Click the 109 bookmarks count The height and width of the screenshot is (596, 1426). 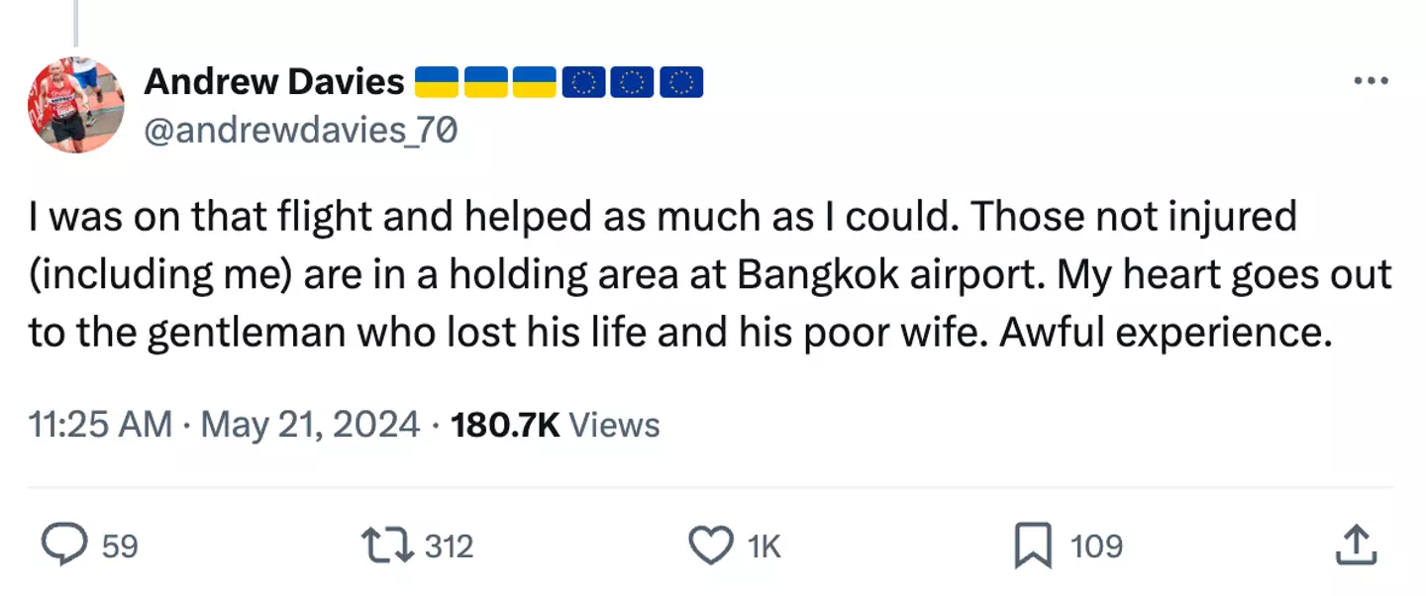click(1096, 546)
